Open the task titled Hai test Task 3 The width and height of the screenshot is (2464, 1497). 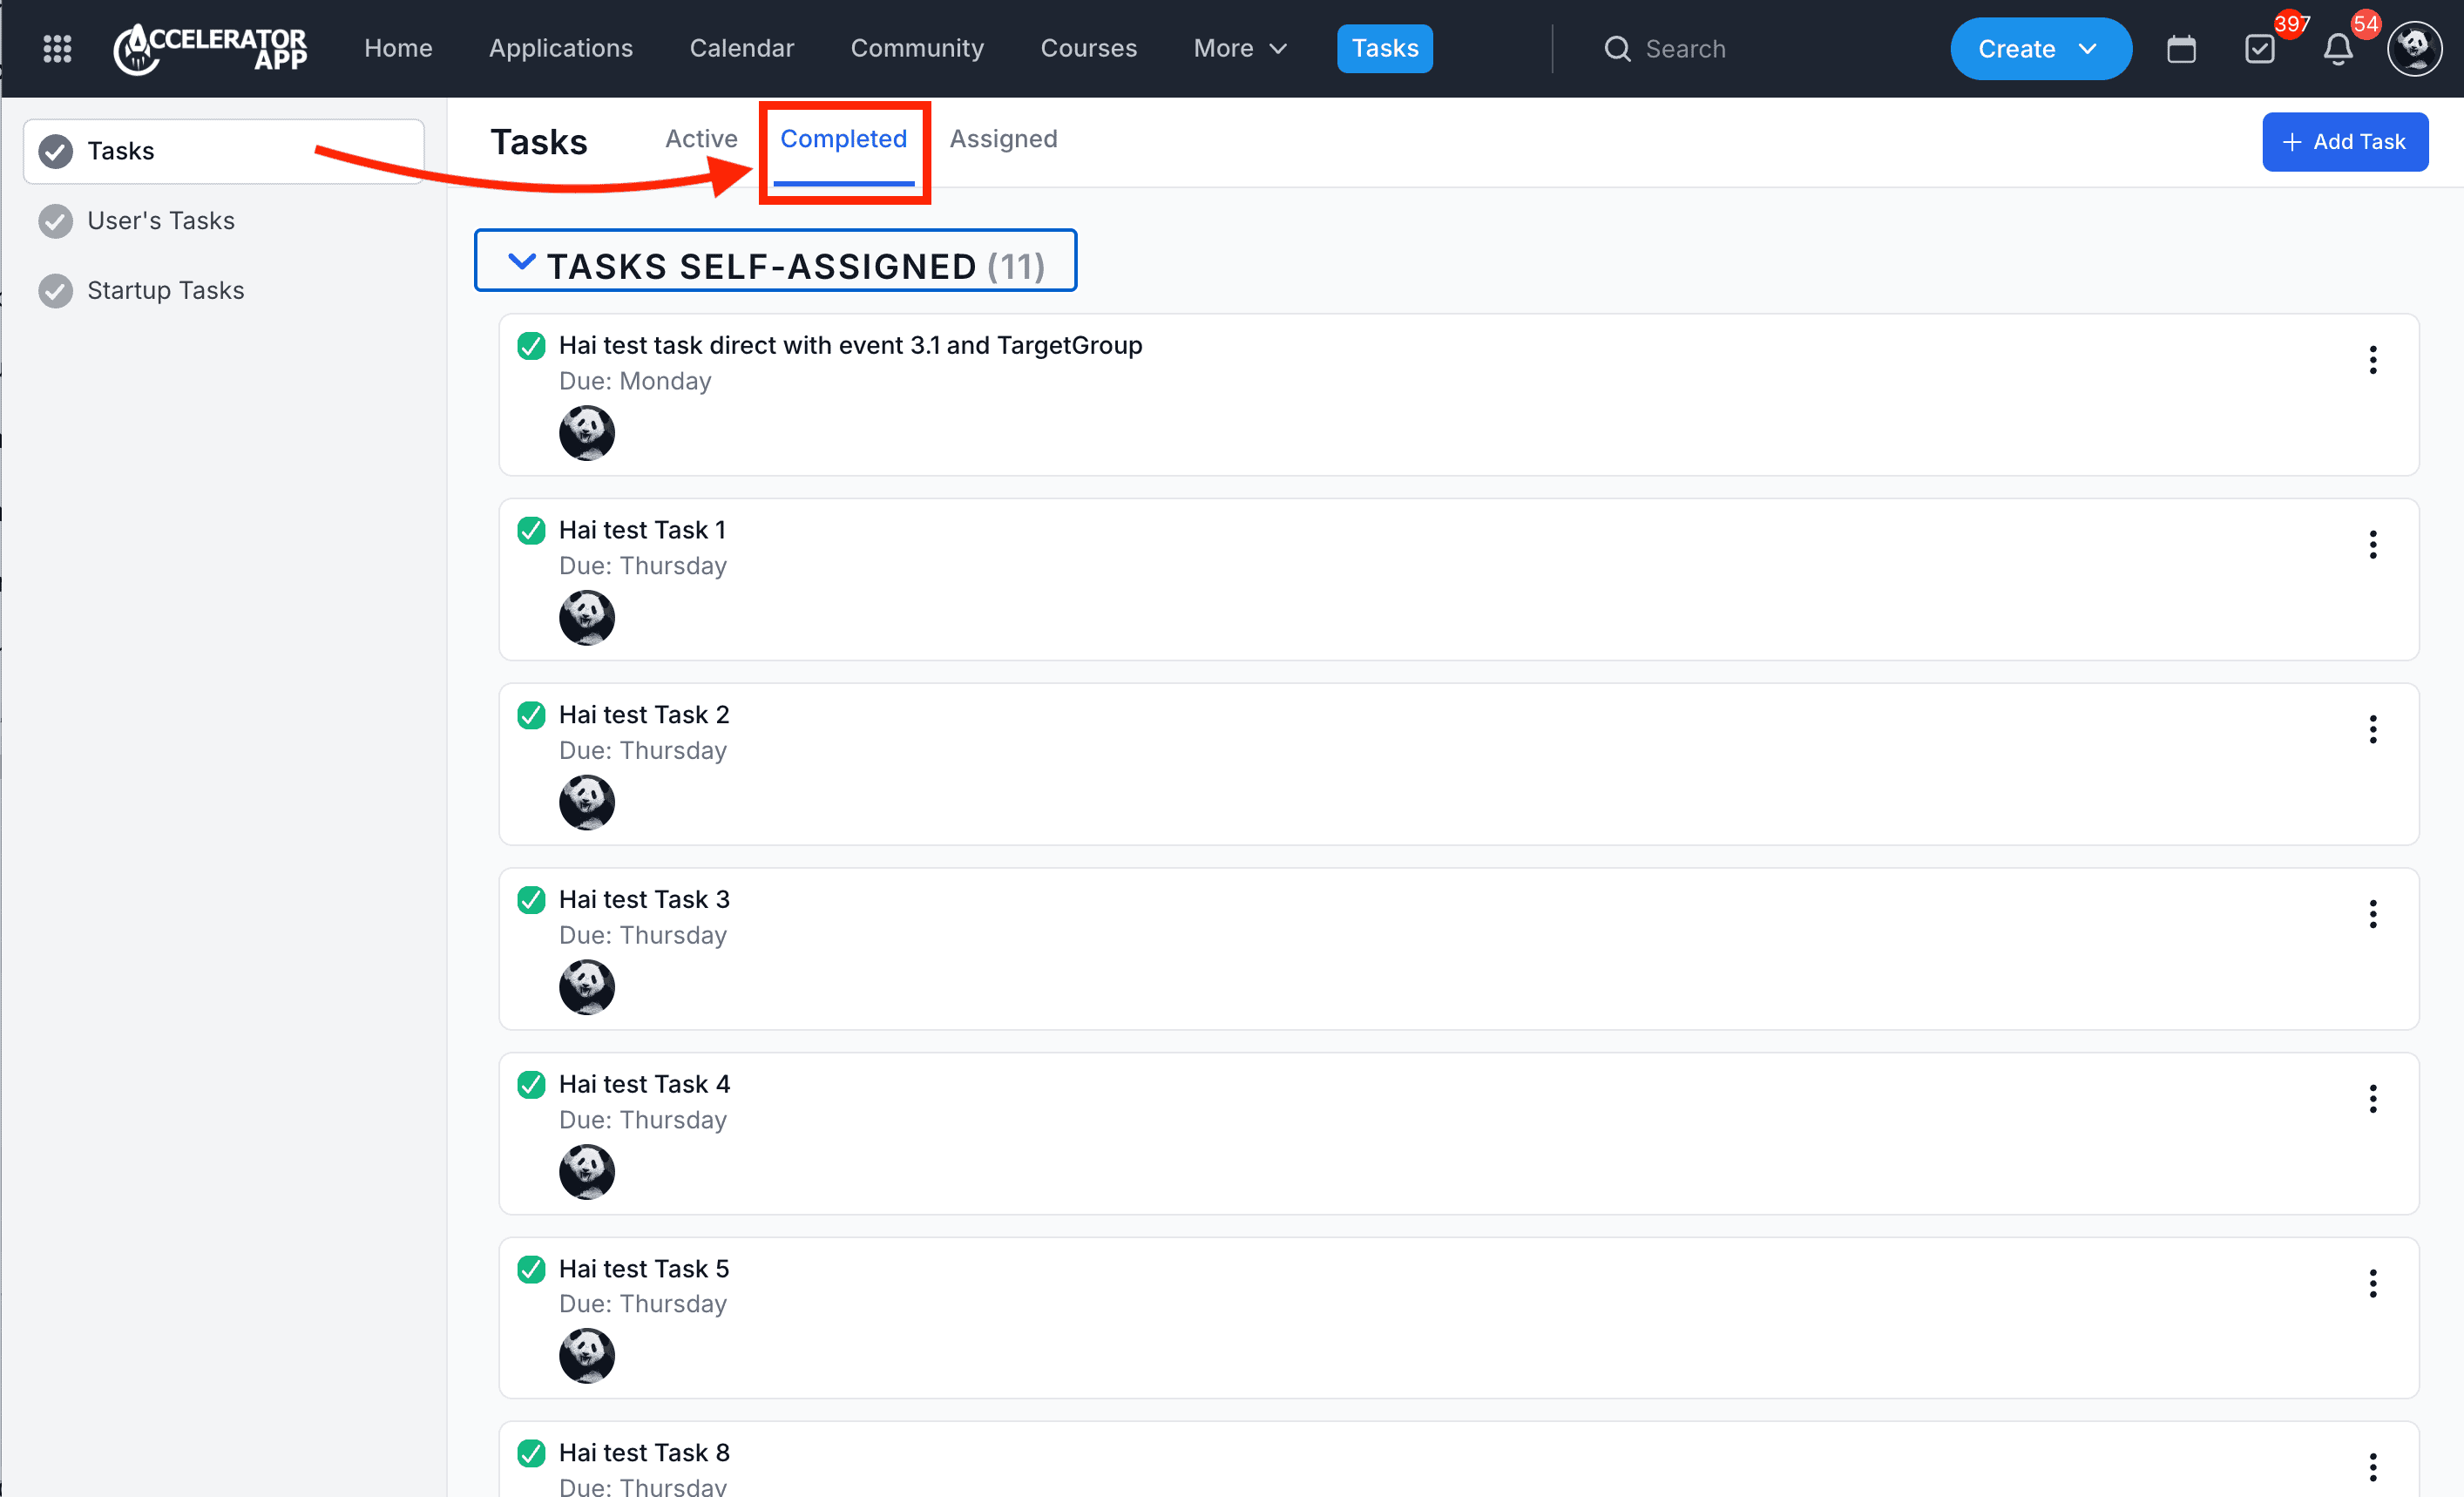coord(644,900)
